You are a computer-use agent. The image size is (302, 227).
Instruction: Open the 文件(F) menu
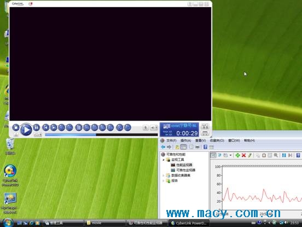pyautogui.click(x=171, y=140)
